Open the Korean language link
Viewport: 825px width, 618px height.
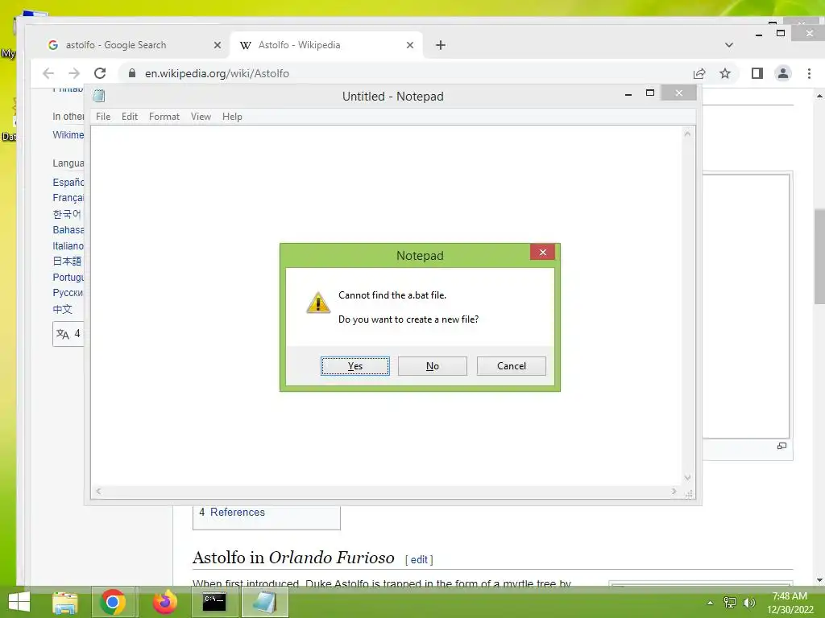pyautogui.click(x=67, y=214)
